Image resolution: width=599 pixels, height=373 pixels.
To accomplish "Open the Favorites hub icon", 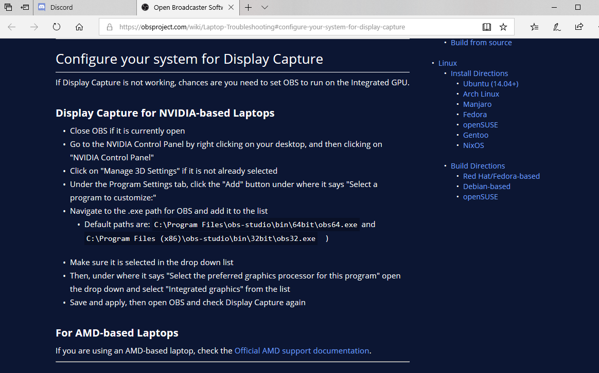I will click(x=535, y=27).
